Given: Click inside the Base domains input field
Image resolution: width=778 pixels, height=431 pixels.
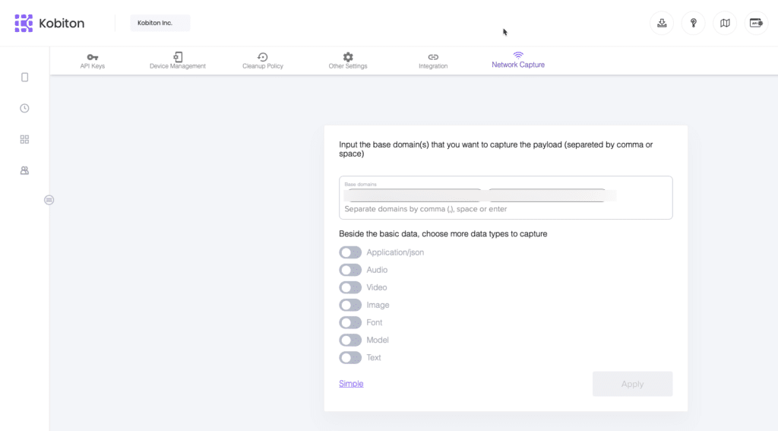Looking at the screenshot, I should (505, 198).
